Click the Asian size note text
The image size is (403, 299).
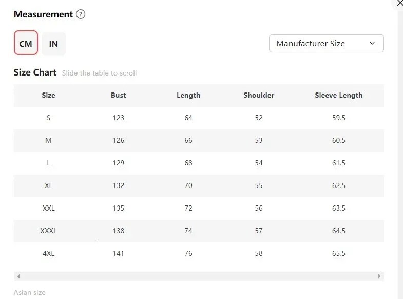pyautogui.click(x=30, y=292)
